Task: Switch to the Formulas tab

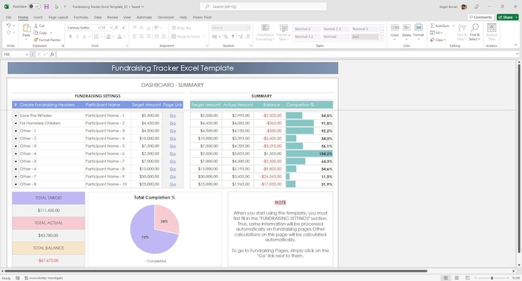Action: coord(81,17)
